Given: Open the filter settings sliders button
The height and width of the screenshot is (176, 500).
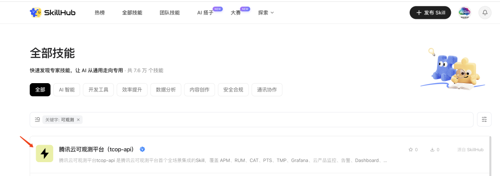Looking at the screenshot, I should pyautogui.click(x=484, y=120).
